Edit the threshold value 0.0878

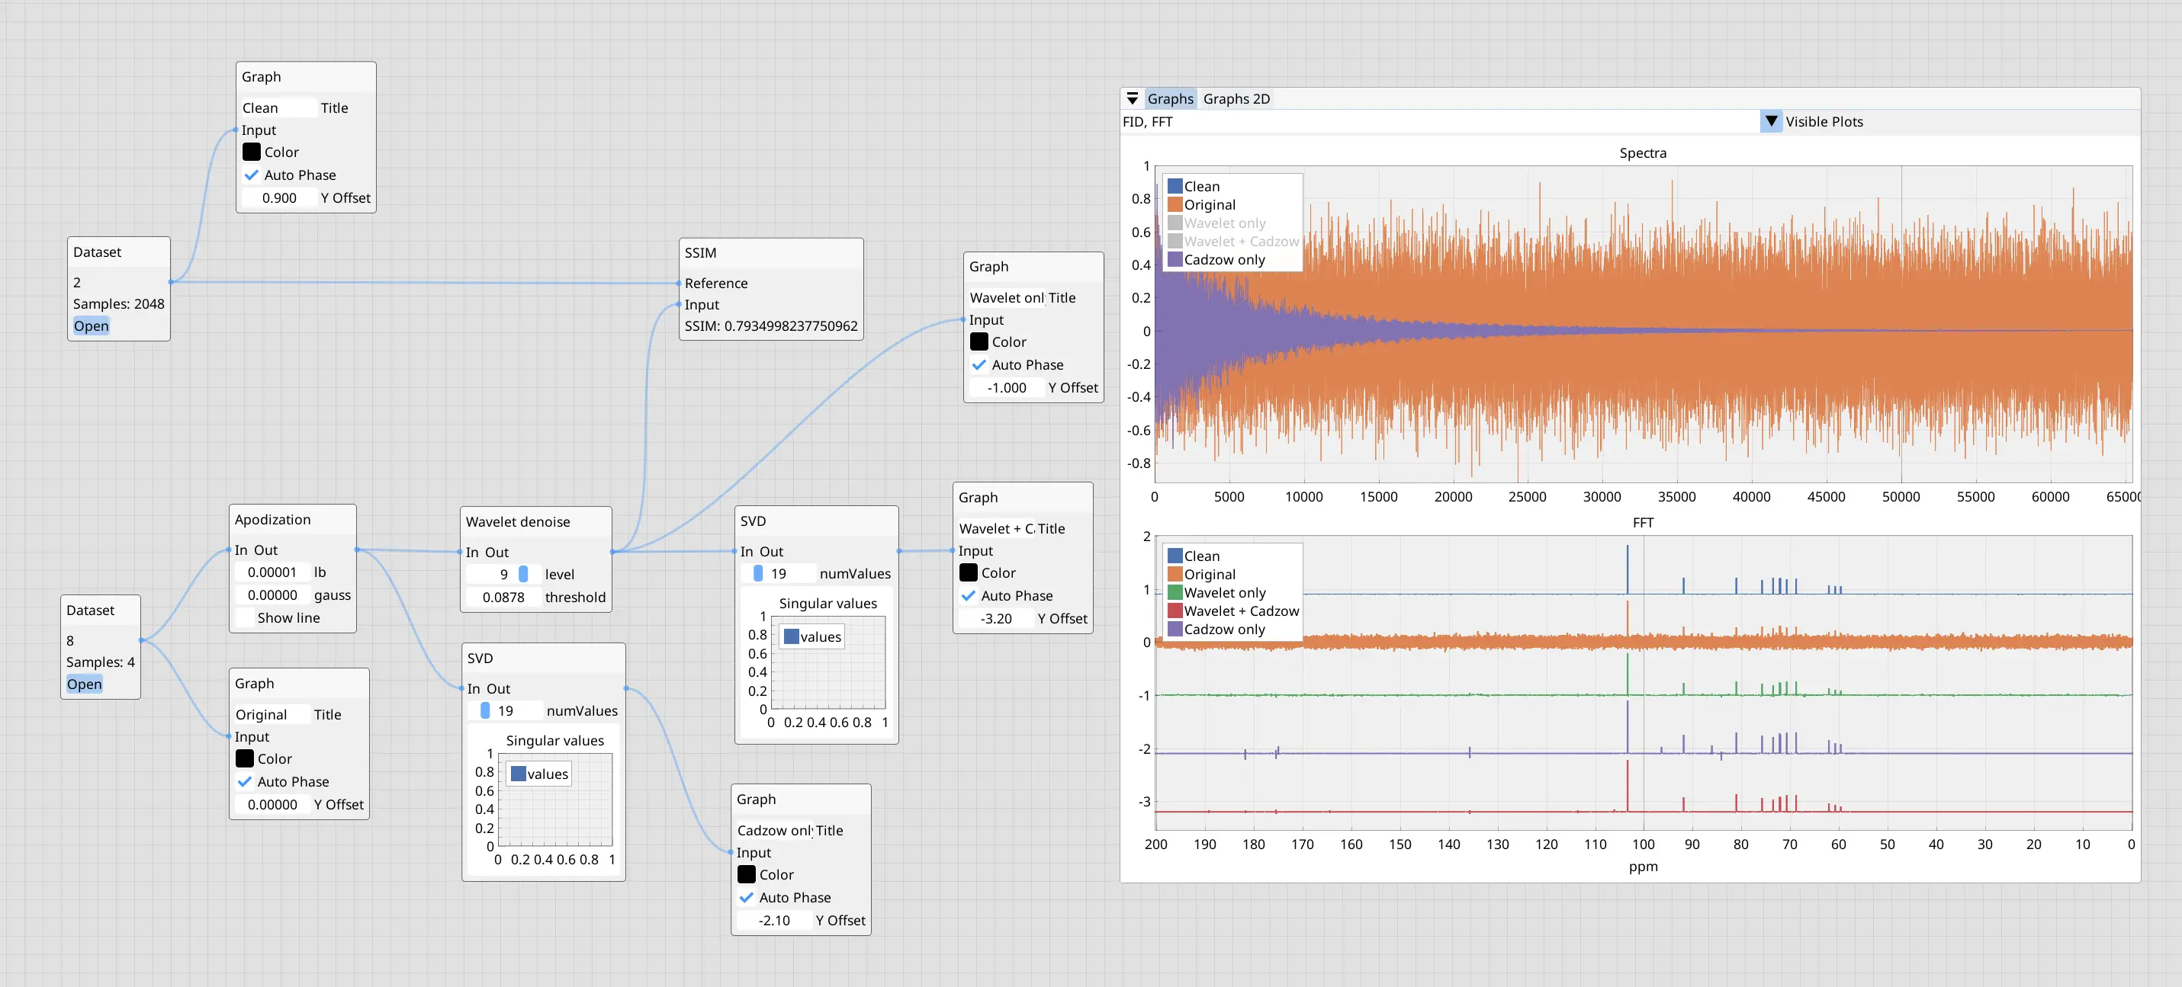point(503,597)
